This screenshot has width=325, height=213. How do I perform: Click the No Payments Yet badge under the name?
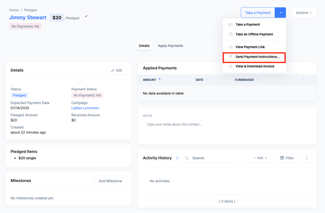(25, 26)
